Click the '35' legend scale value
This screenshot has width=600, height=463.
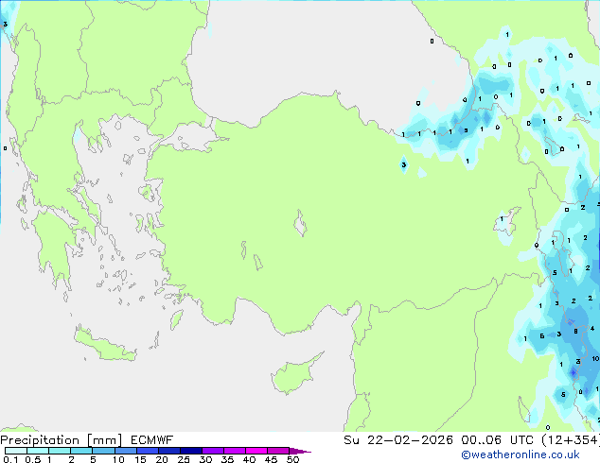[227, 459]
